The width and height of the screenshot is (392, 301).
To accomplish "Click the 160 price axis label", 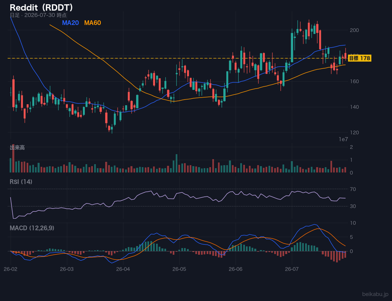I will coord(354,81).
